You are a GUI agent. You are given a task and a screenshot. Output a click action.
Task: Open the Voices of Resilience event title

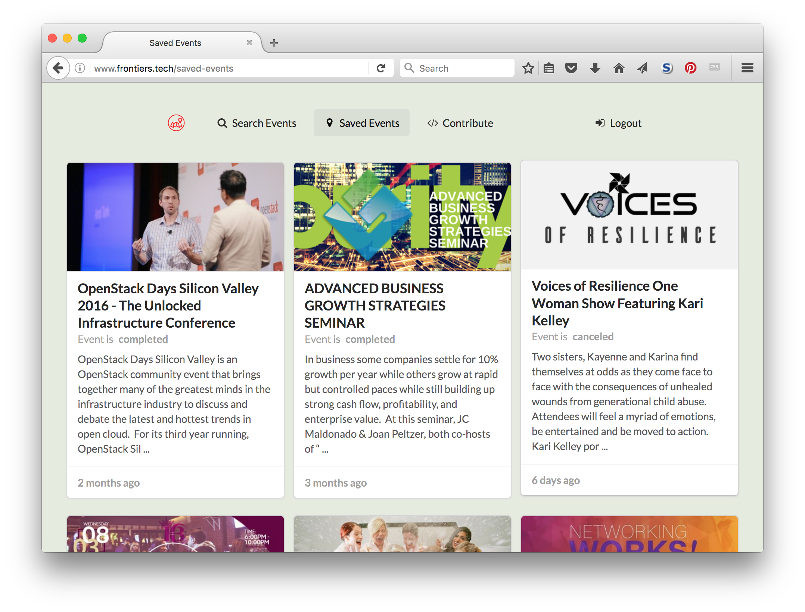[x=617, y=303]
